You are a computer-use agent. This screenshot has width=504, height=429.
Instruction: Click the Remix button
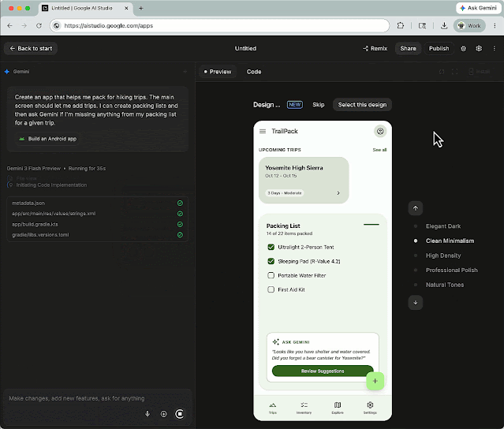click(375, 49)
